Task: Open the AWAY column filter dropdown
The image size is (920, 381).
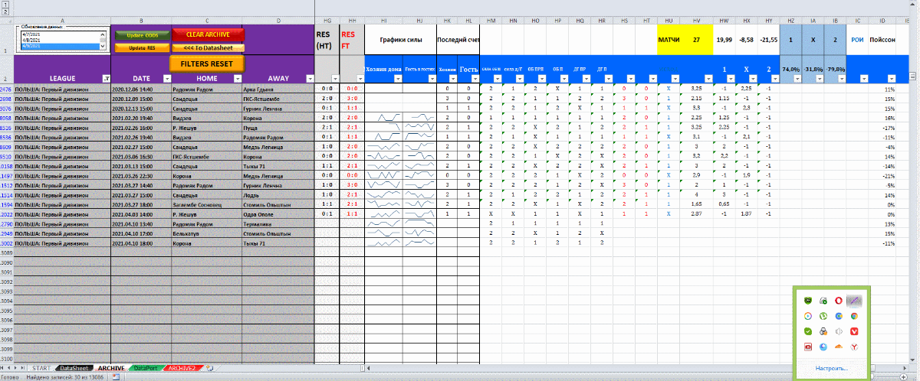Action: tap(309, 78)
